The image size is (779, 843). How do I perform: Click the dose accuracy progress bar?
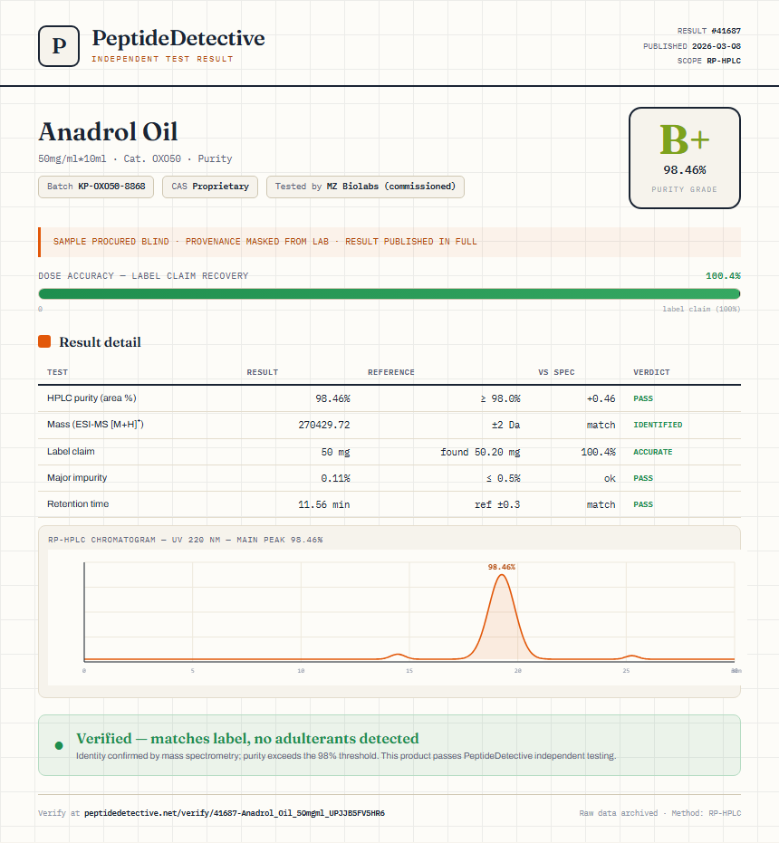[389, 293]
